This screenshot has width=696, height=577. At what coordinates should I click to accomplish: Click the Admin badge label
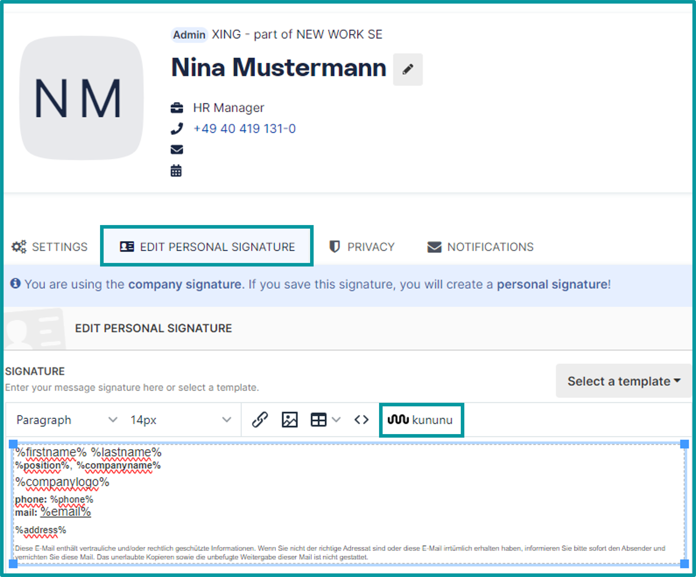[x=189, y=34]
